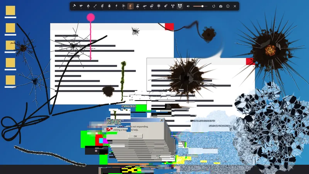The image size is (309, 174).
Task: Pick the chainsaw tool
Action: click(144, 6)
